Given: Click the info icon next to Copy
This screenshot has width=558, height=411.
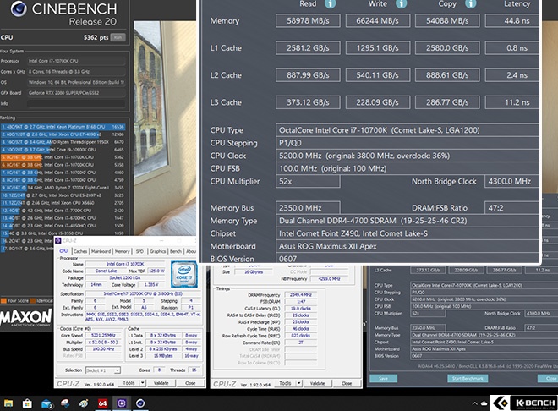Looking at the screenshot, I should click(470, 3).
